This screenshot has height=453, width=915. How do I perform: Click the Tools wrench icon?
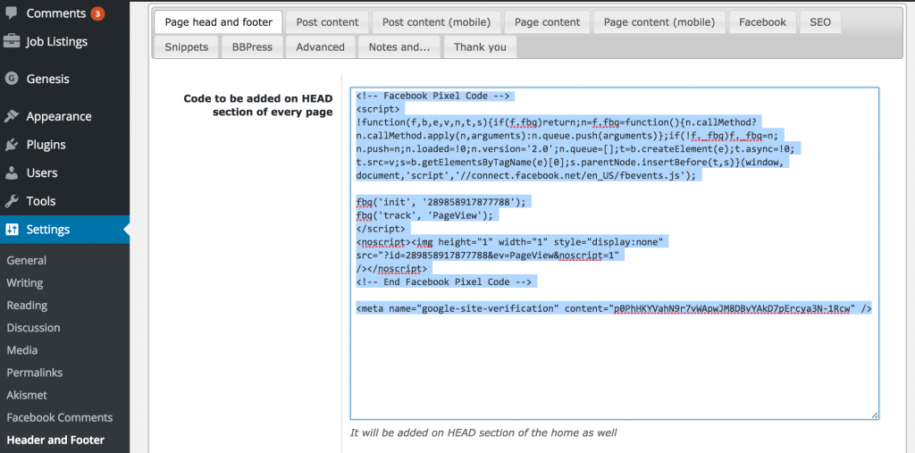[11, 201]
